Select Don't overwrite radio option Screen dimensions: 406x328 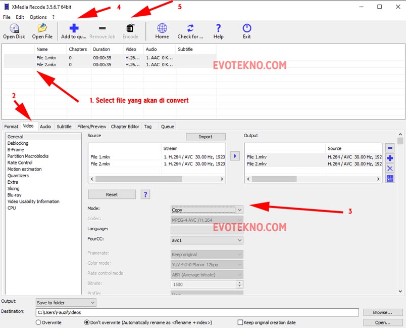87,322
